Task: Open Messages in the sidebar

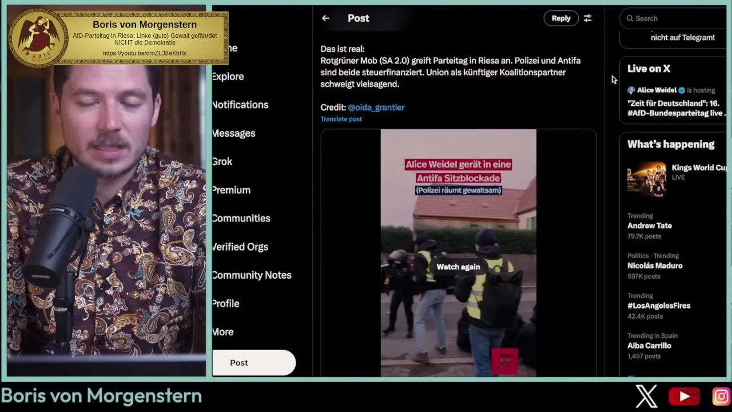Action: 233,133
